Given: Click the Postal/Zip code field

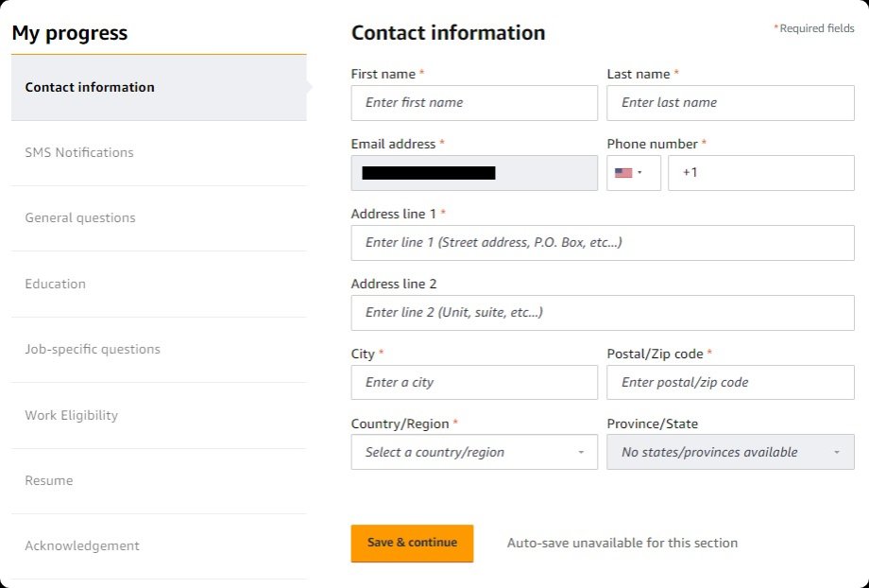Looking at the screenshot, I should (729, 382).
